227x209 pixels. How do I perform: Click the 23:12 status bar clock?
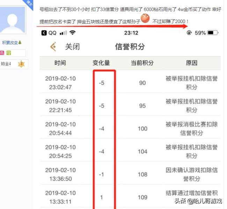(131, 33)
